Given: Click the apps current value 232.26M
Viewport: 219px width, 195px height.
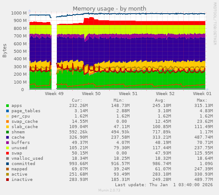Looking at the screenshot, I should pyautogui.click(x=78, y=106).
